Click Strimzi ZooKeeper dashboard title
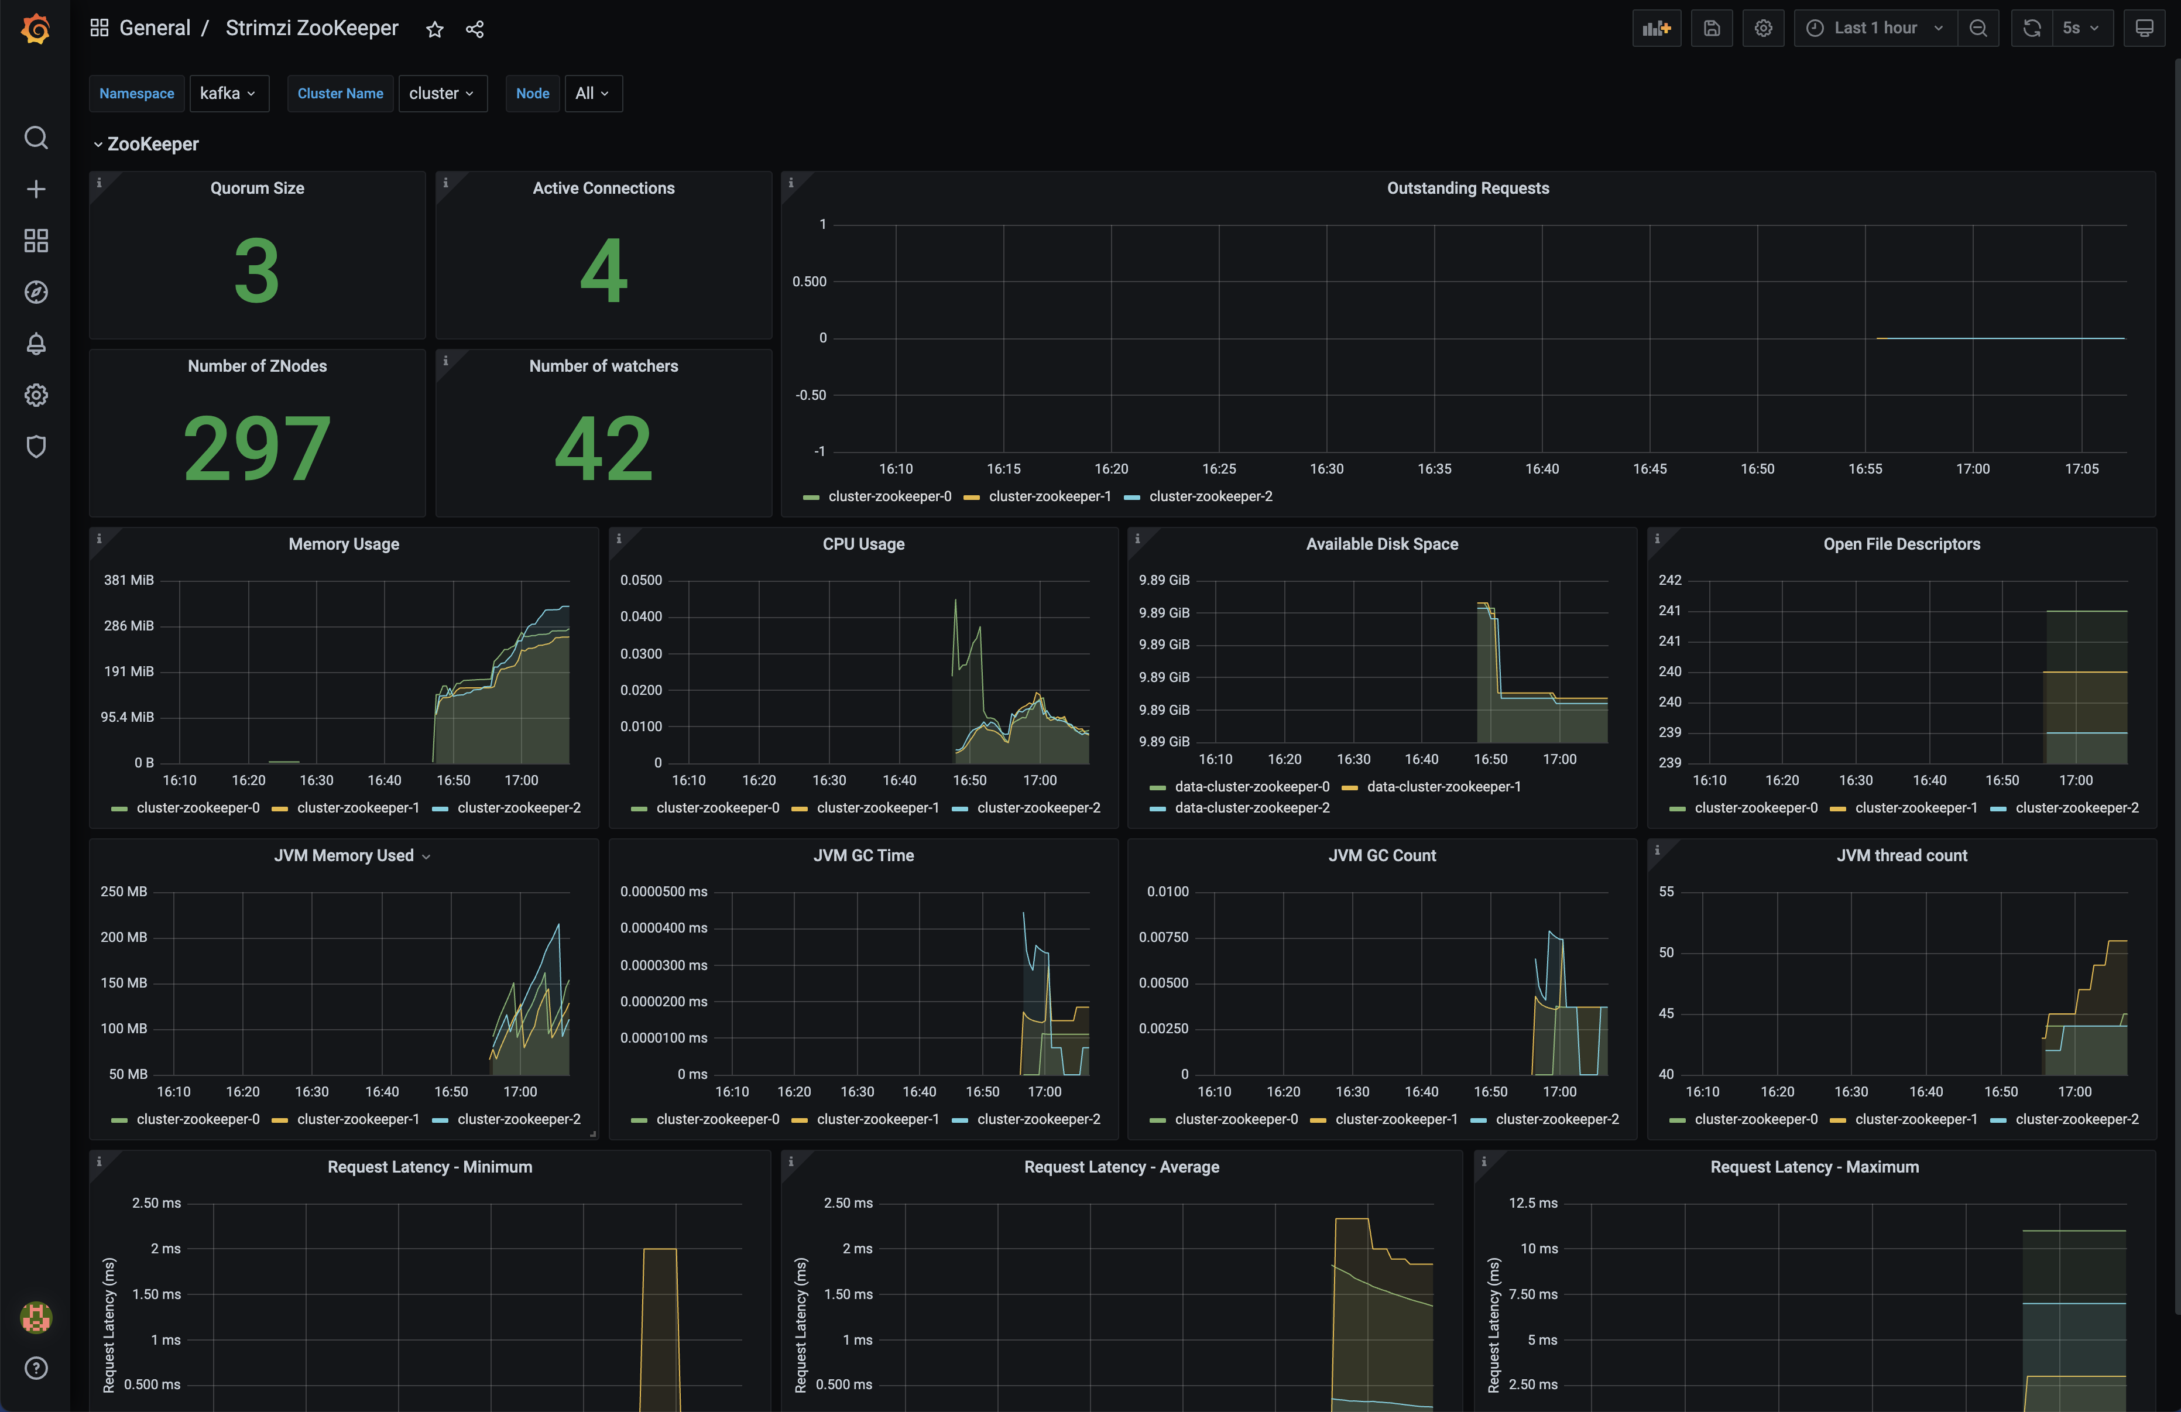The width and height of the screenshot is (2181, 1412). (311, 29)
